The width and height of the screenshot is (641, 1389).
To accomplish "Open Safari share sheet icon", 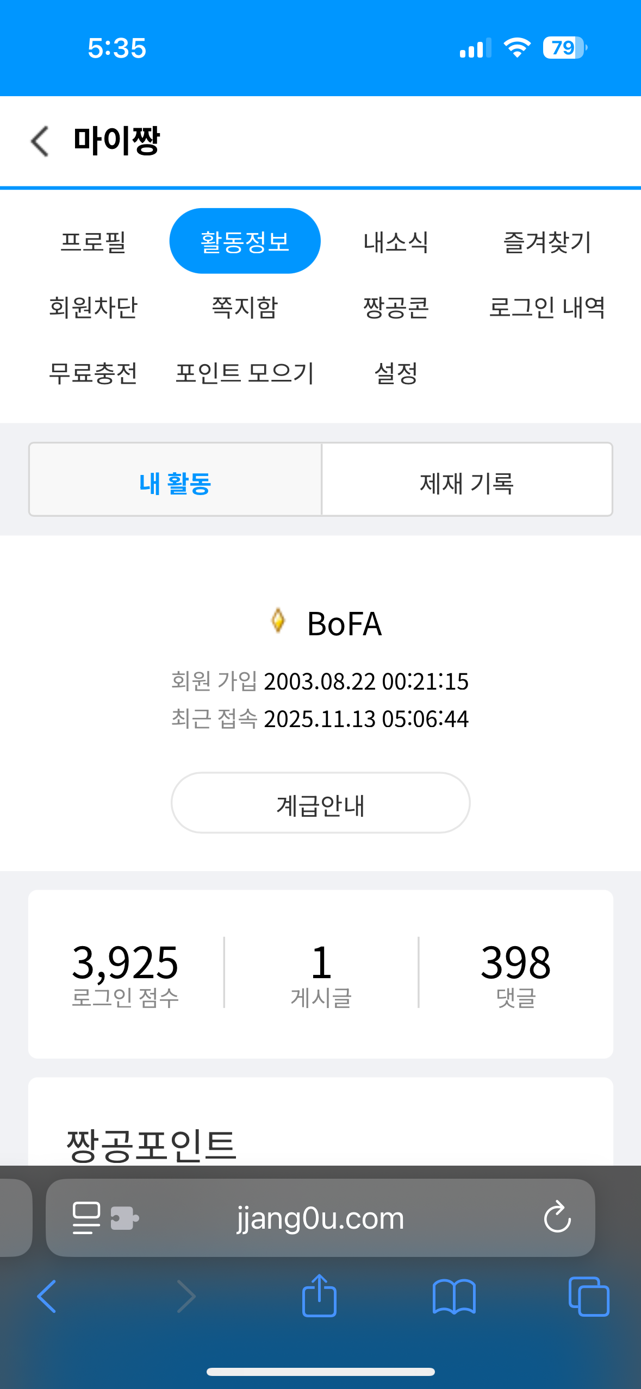I will pos(319,1296).
